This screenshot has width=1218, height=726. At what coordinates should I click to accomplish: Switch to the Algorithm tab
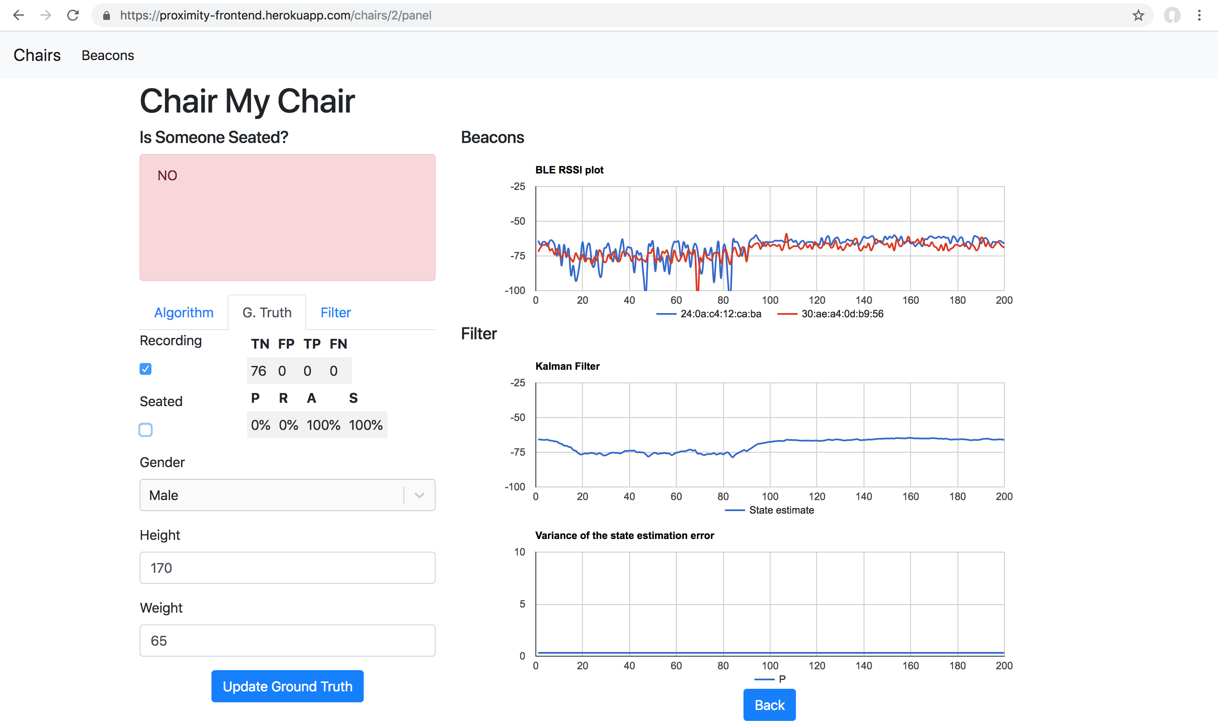184,313
